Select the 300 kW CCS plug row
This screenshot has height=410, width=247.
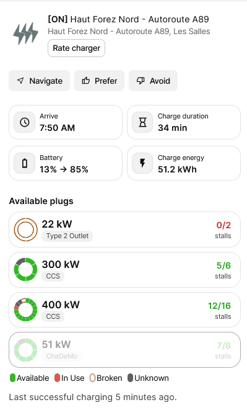tap(124, 270)
